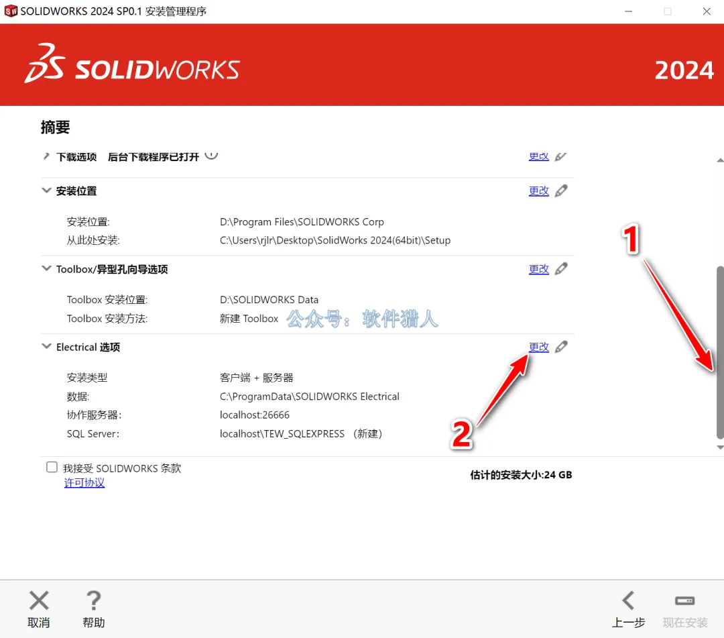Click the 取消 X icon
The image size is (724, 638).
click(x=39, y=600)
